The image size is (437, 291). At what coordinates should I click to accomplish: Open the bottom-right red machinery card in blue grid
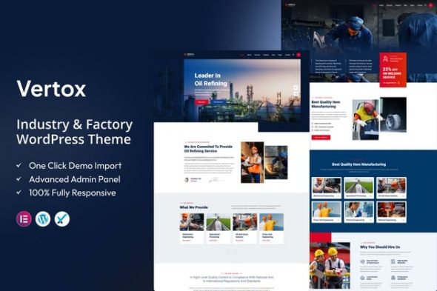tap(391, 212)
